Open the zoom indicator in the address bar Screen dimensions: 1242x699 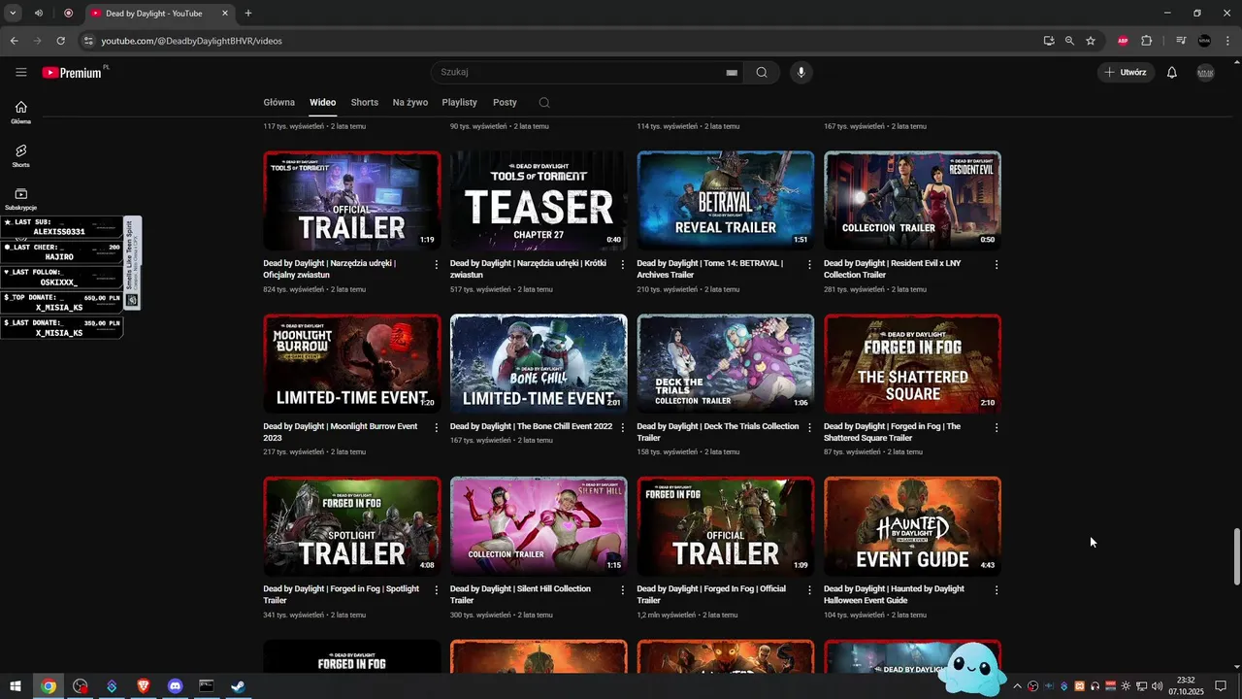click(1069, 41)
